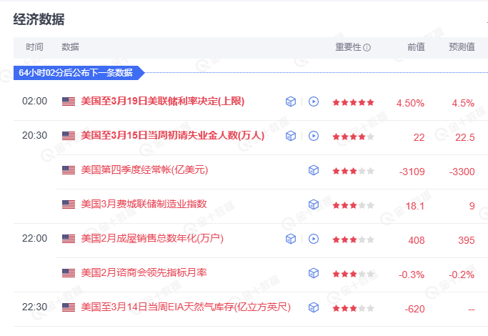Play video for initial jobless claims data
488x336 pixels.
313,136
